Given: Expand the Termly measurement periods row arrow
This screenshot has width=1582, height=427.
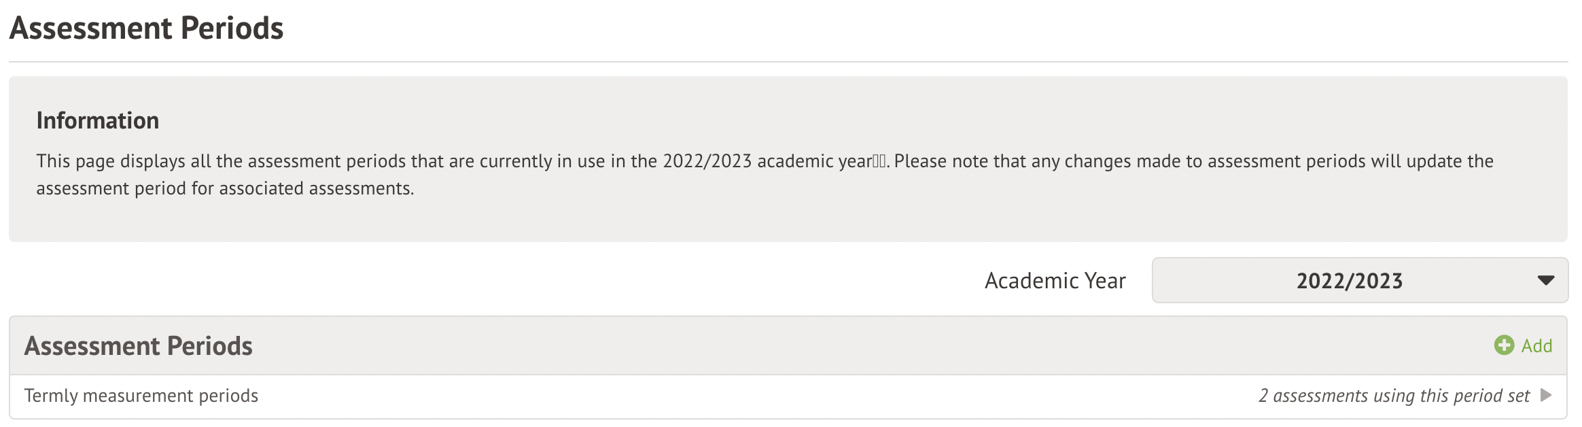Looking at the screenshot, I should [1546, 395].
